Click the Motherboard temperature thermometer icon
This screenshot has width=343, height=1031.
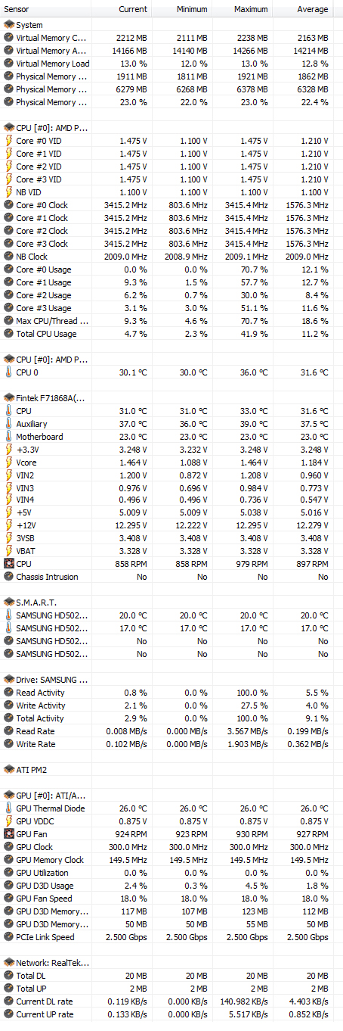(x=9, y=437)
